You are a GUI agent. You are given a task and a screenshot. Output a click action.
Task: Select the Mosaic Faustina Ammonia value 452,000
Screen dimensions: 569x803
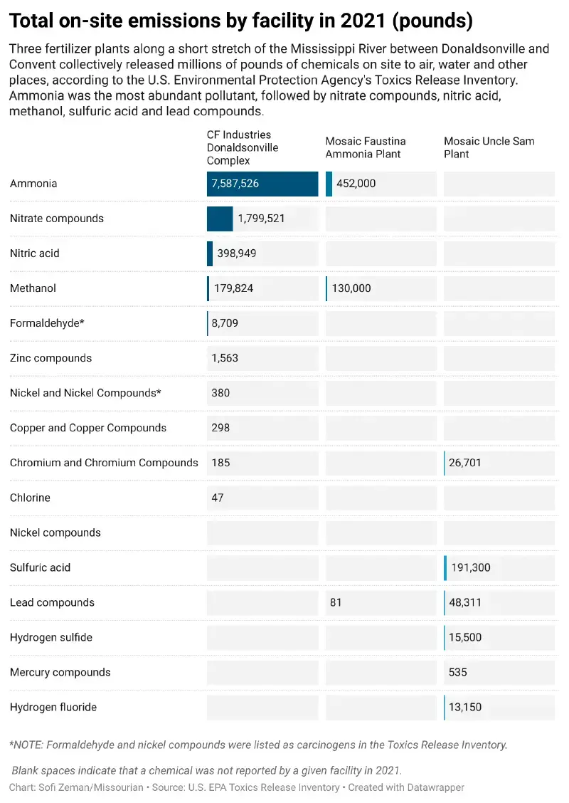click(356, 184)
